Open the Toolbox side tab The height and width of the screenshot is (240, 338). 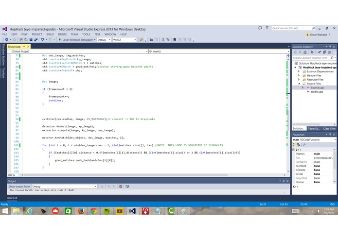click(3, 73)
